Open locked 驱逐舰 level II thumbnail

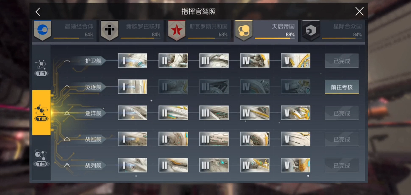173,87
